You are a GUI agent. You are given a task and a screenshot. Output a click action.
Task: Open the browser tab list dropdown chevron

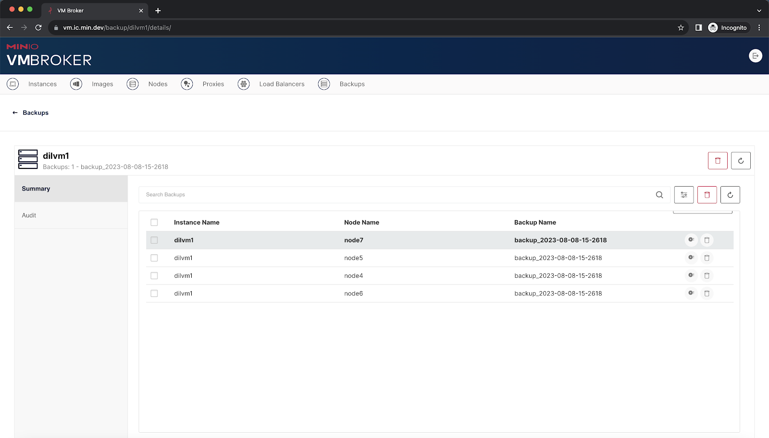pyautogui.click(x=759, y=11)
